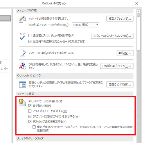Open the 署名 signatures button

point(125,53)
